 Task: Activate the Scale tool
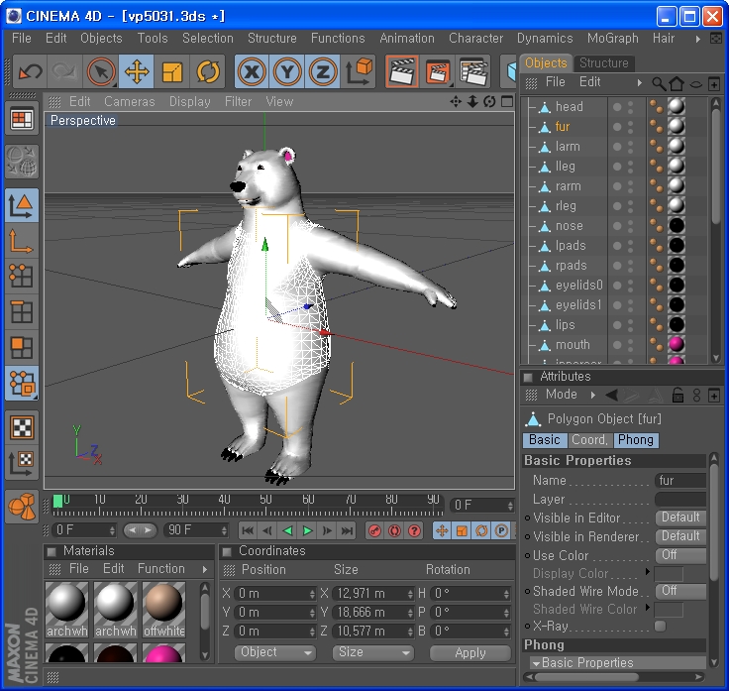pyautogui.click(x=171, y=71)
